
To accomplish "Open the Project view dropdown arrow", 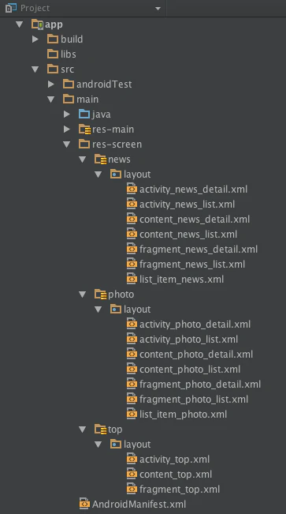I will (158, 9).
